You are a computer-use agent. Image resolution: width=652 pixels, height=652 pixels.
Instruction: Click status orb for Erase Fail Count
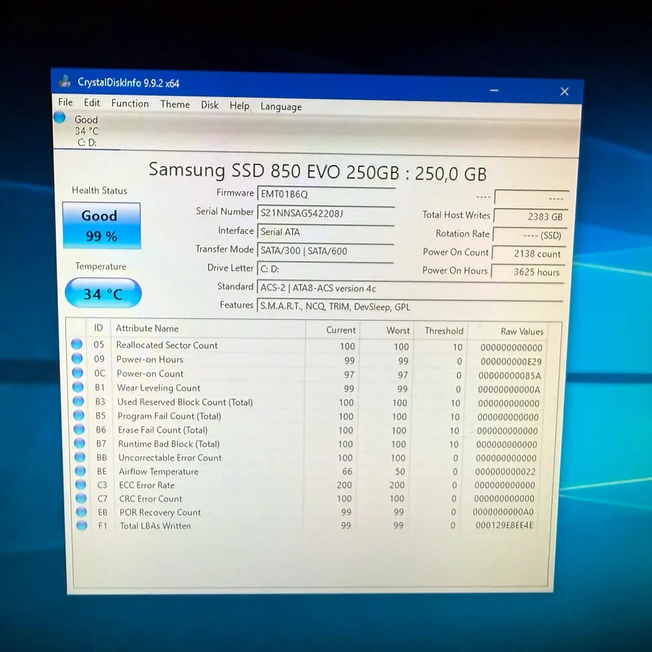[79, 429]
